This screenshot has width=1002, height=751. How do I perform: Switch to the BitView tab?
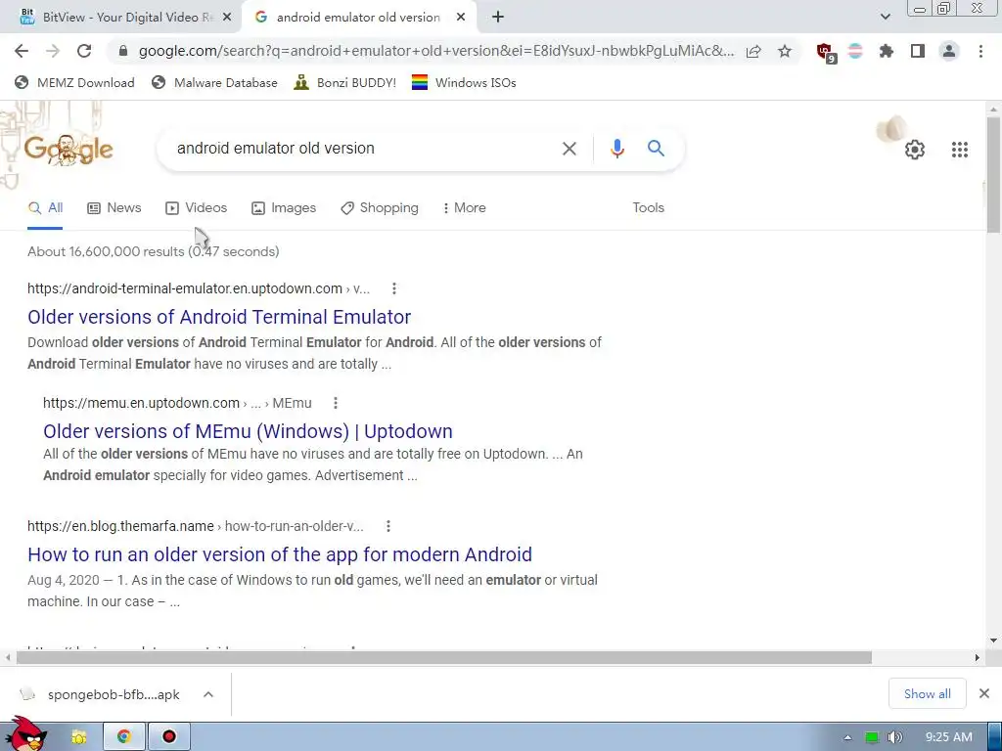coord(120,18)
